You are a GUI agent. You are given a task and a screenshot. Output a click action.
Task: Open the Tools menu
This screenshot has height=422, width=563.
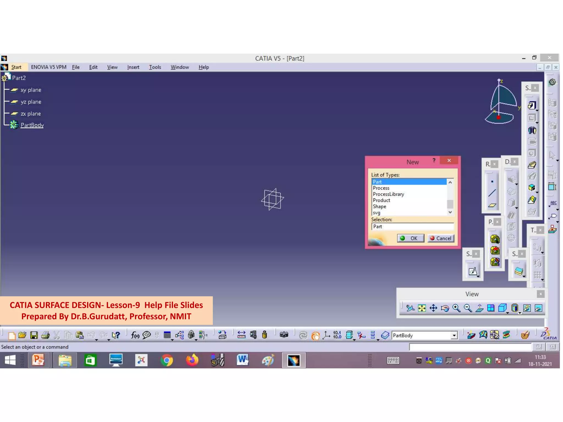(x=155, y=67)
